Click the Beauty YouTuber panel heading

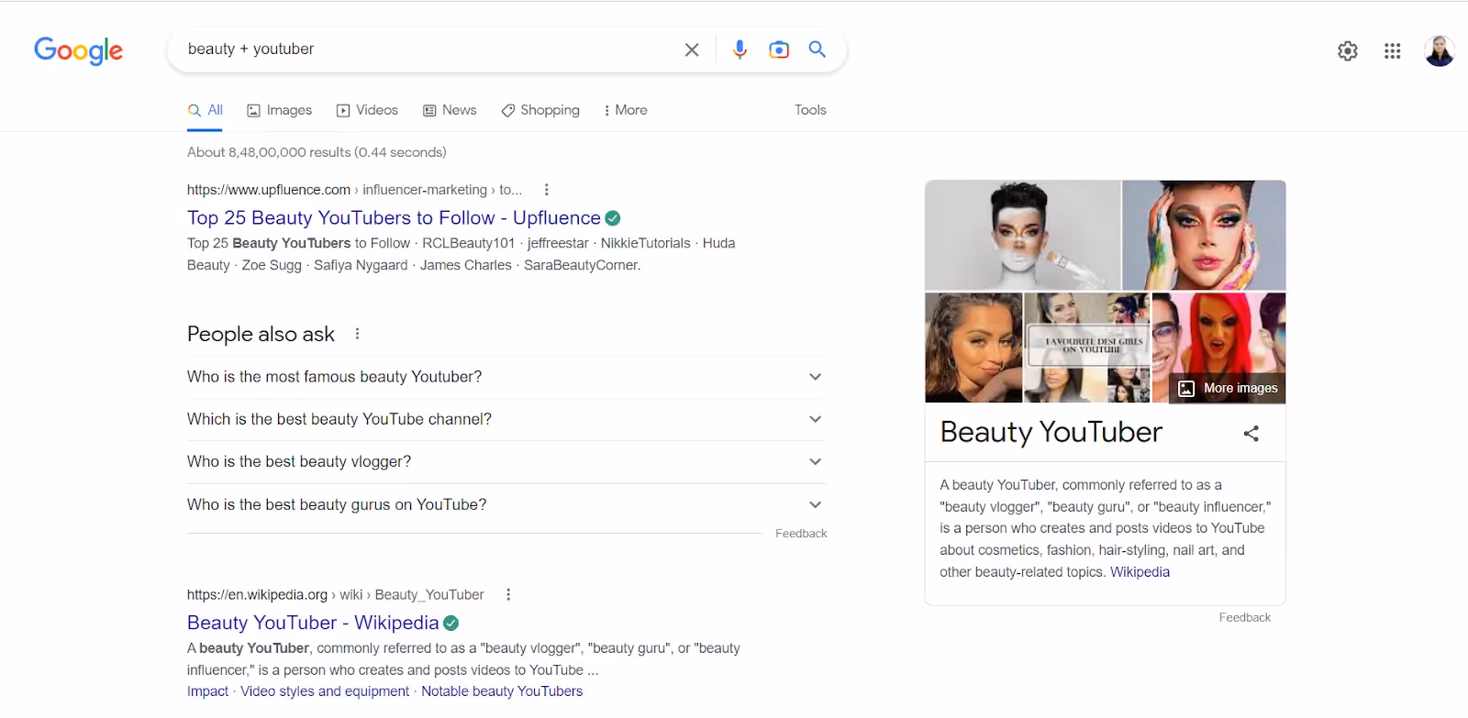(1051, 432)
